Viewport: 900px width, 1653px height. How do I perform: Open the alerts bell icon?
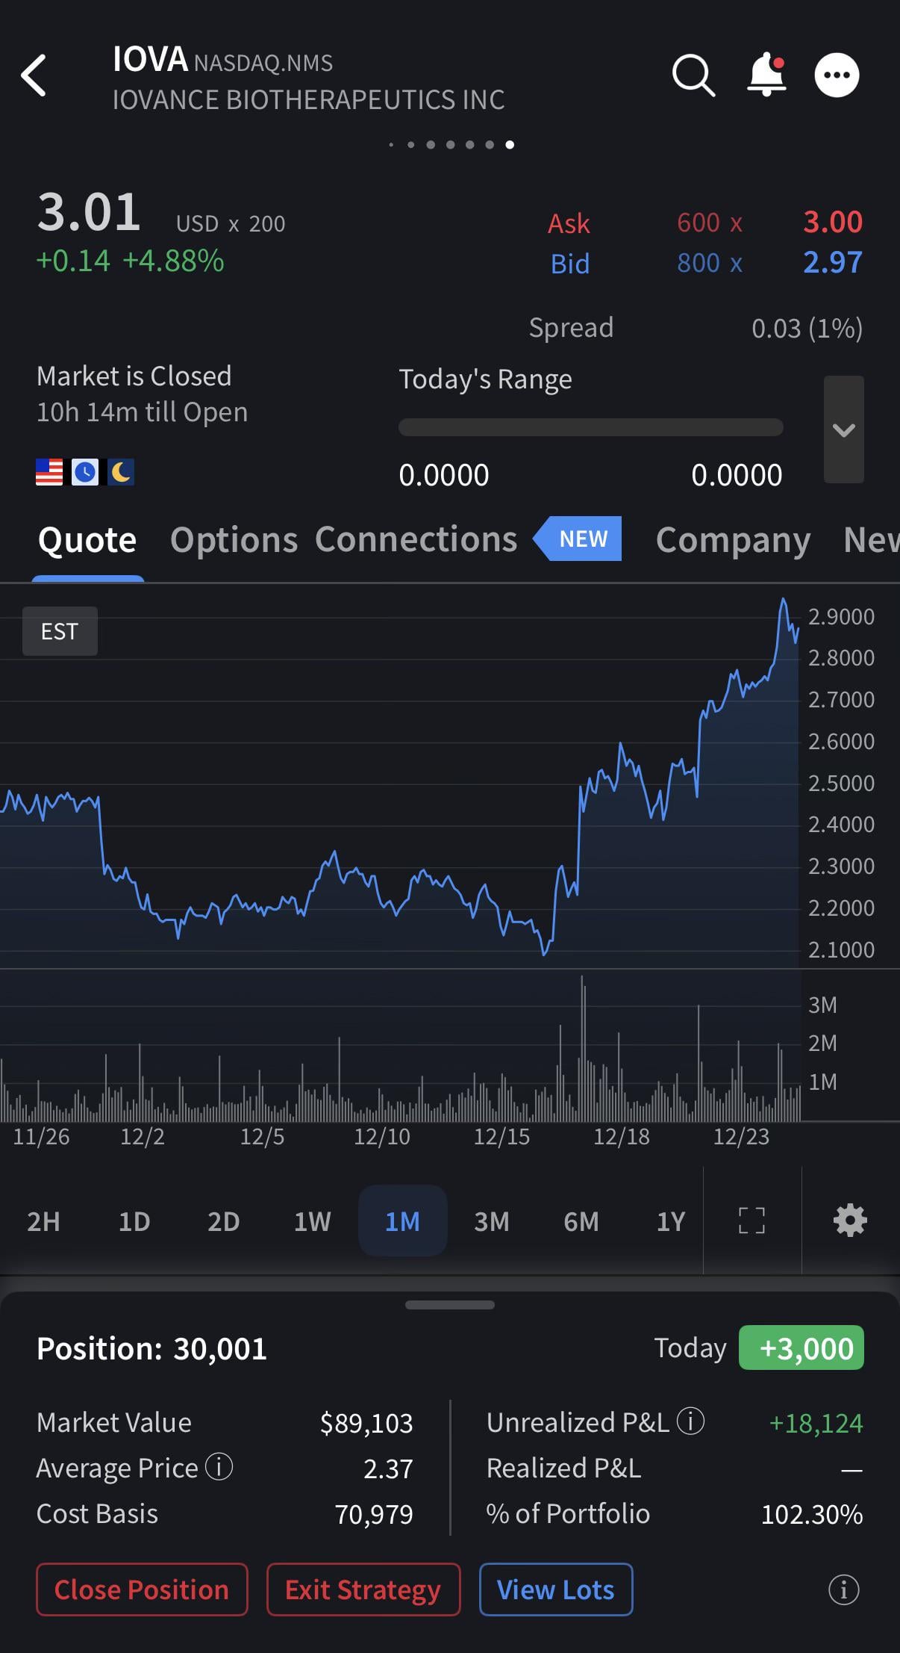[x=767, y=75]
